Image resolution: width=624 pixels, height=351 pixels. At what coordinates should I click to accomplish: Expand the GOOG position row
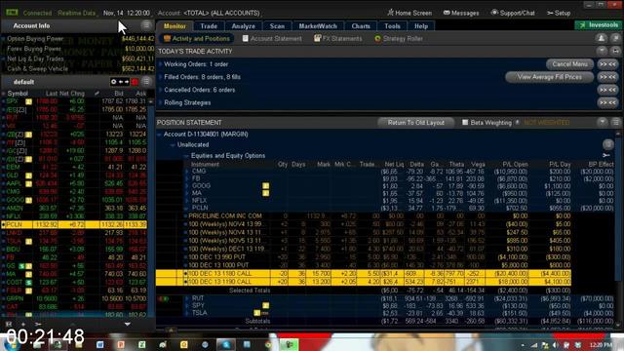pyautogui.click(x=187, y=186)
